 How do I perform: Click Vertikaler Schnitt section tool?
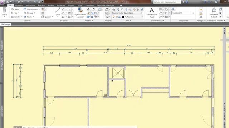(214, 13)
